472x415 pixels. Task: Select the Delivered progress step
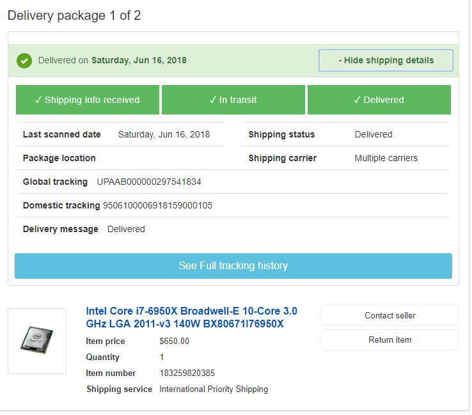379,100
